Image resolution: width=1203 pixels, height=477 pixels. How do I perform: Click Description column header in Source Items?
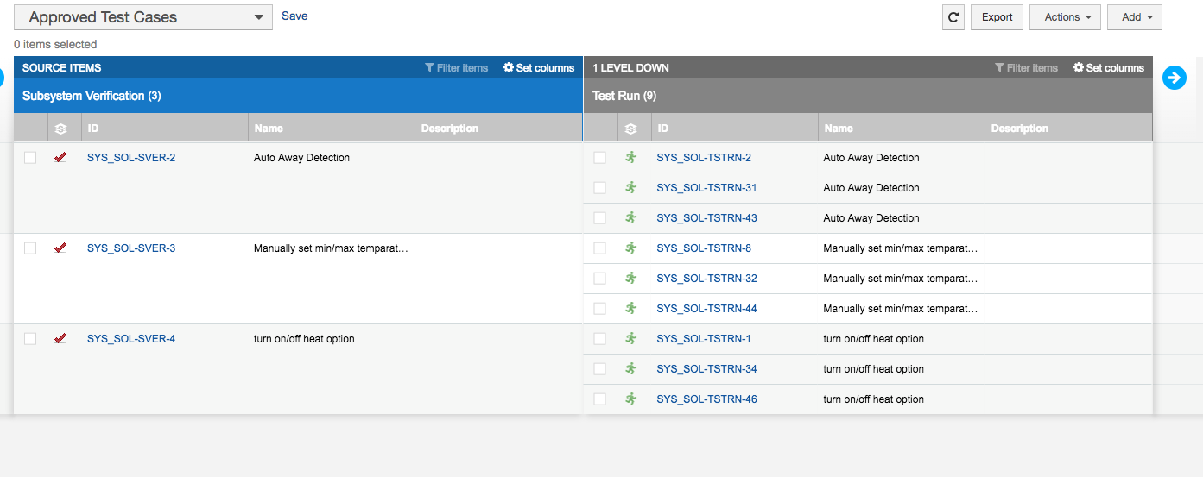click(x=498, y=128)
